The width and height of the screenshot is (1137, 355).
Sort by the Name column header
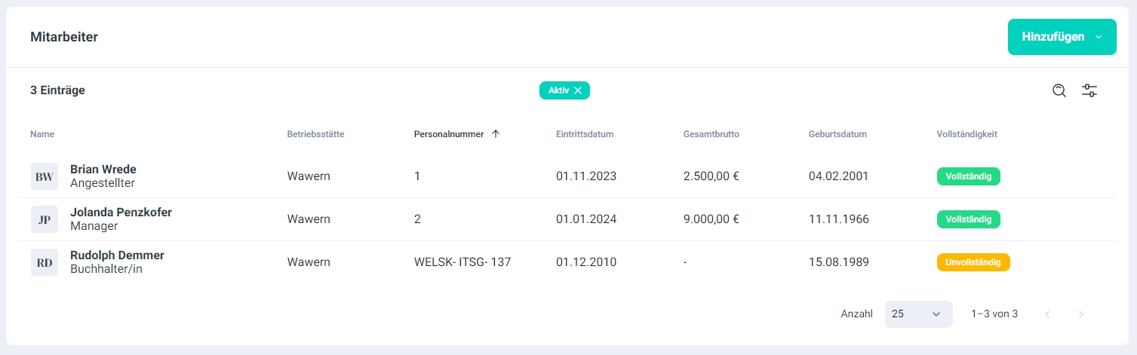pos(42,134)
